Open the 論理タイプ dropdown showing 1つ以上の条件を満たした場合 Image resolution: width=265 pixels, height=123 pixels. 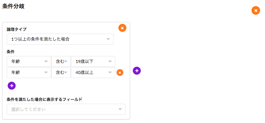[60, 39]
